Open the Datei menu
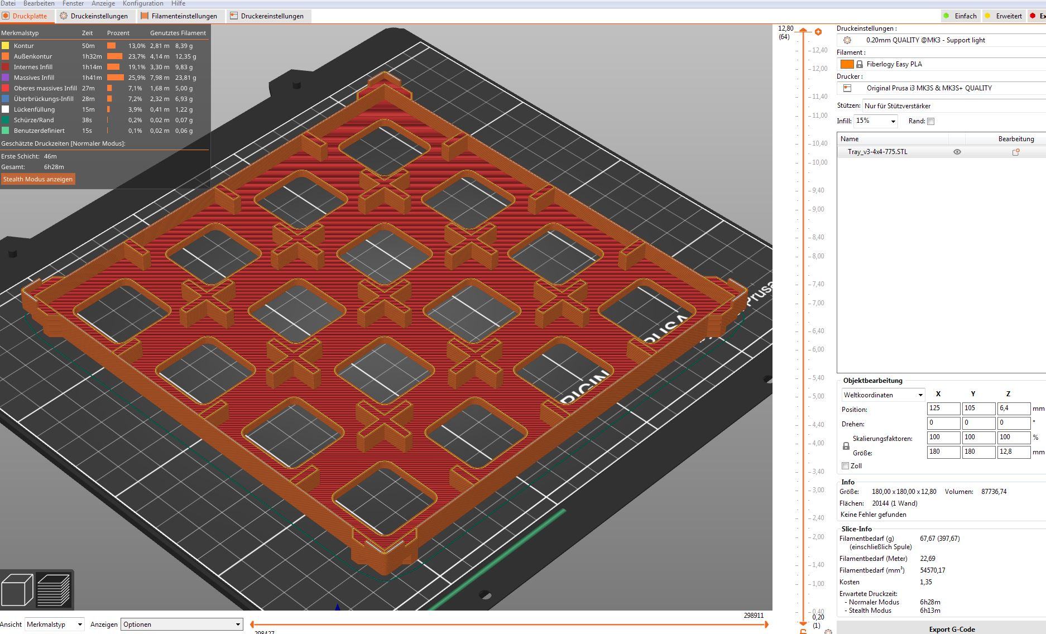1046x634 pixels. point(8,3)
